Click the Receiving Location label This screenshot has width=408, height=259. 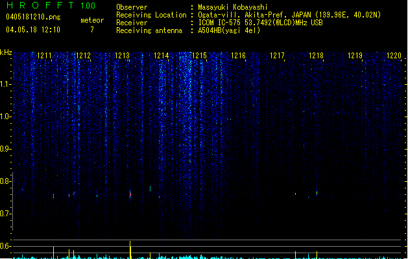click(151, 15)
